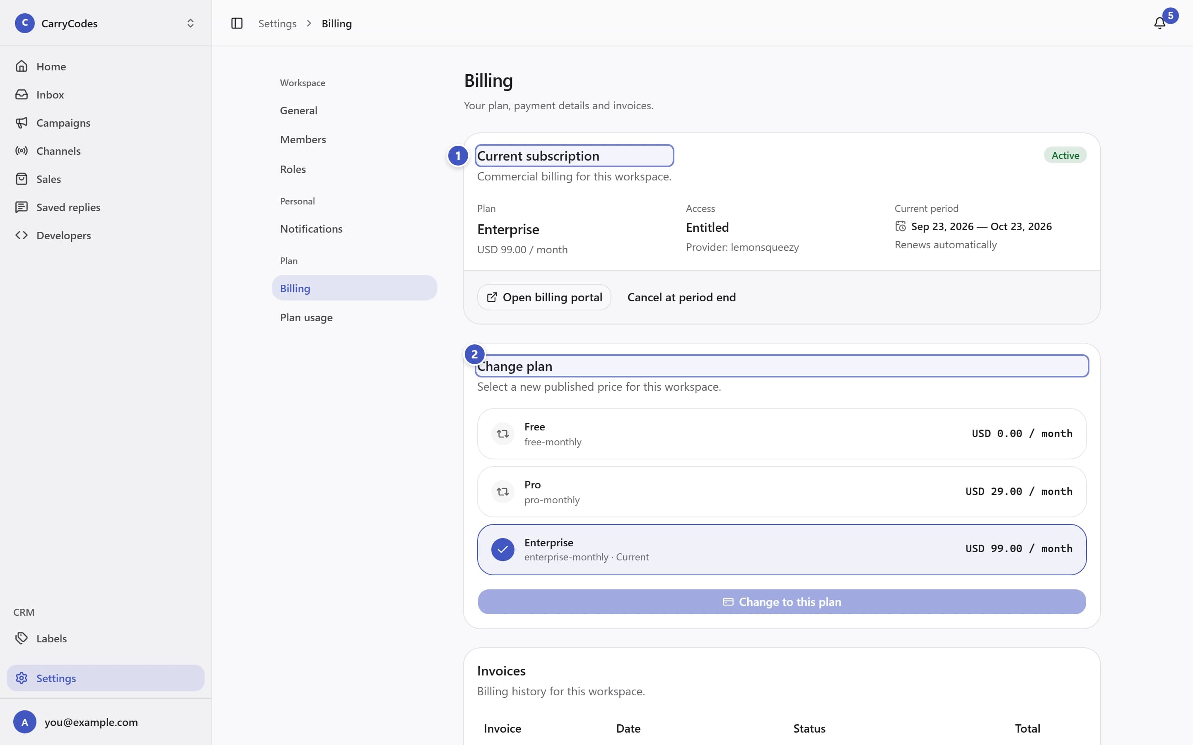
Task: Click the Current subscription heading
Action: coord(539,156)
